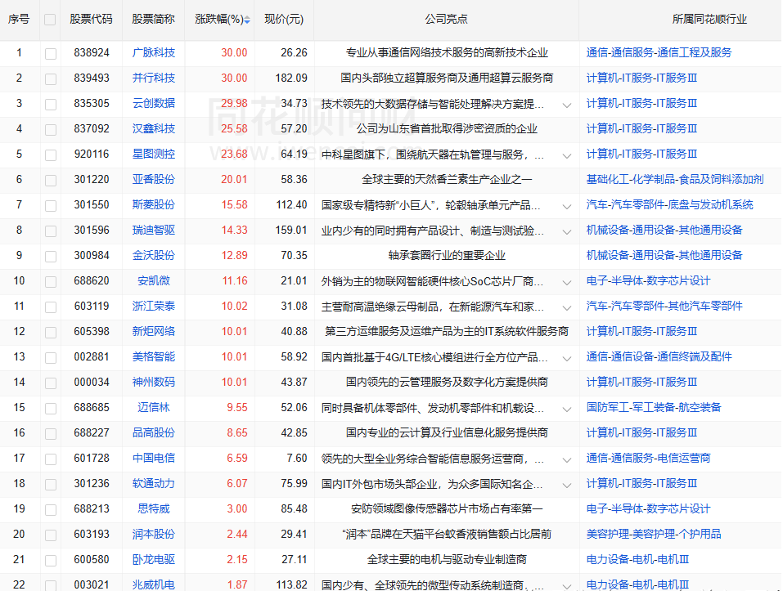Open stock link 亚香股份
The width and height of the screenshot is (783, 591).
[x=154, y=179]
